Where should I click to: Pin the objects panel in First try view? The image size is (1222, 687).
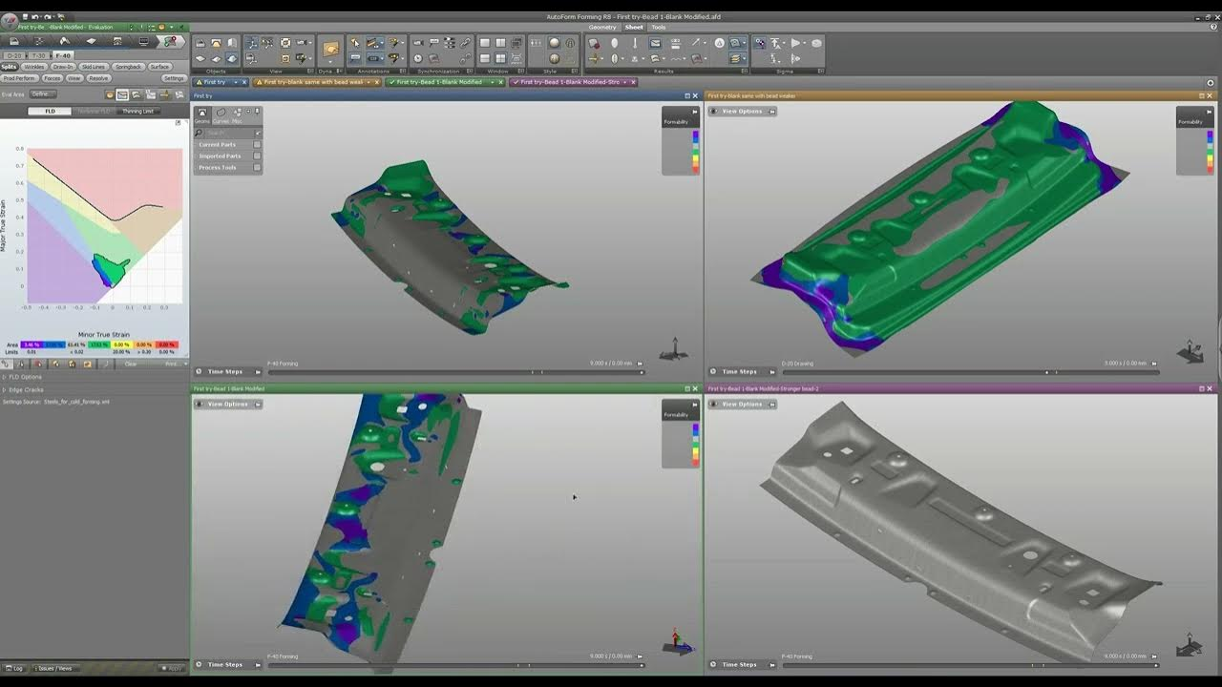257,111
